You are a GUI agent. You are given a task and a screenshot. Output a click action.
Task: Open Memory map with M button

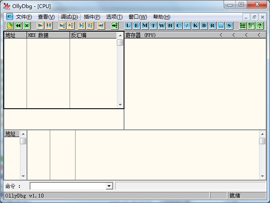pyautogui.click(x=145, y=25)
